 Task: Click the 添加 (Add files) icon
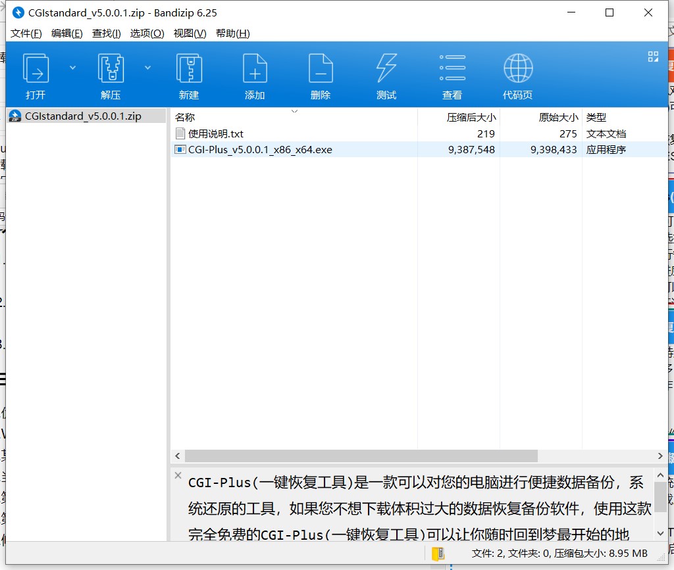click(x=255, y=68)
